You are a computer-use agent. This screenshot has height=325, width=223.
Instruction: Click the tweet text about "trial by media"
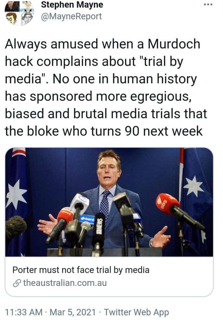tap(106, 87)
